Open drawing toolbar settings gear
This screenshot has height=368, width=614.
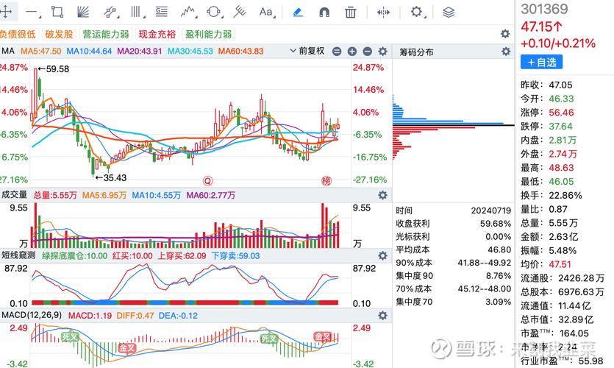[x=417, y=12]
